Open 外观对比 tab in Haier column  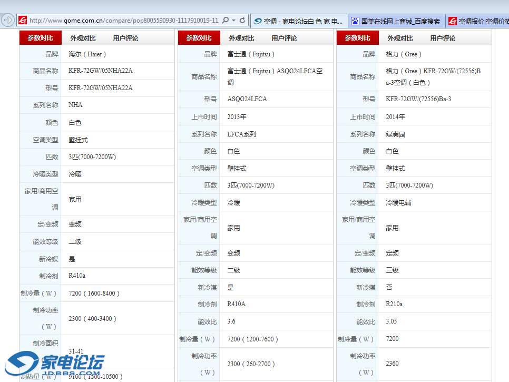click(83, 38)
